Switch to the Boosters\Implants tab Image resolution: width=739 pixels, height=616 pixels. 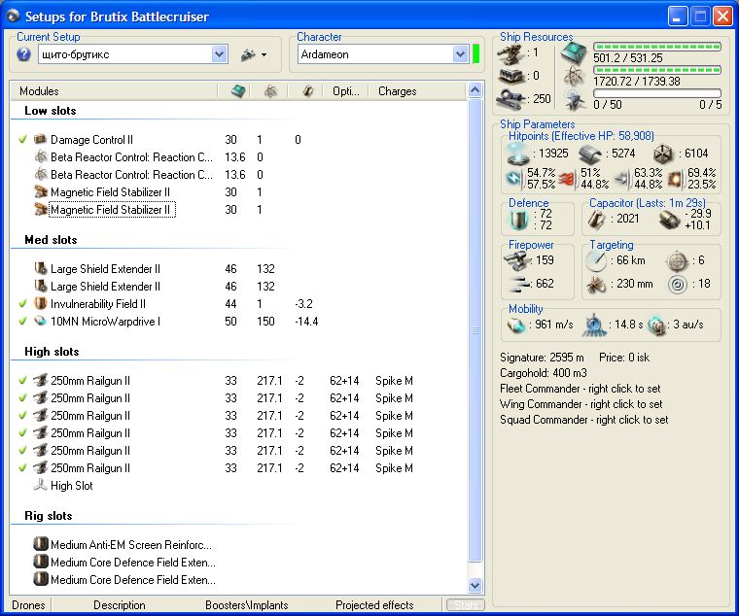pos(246,605)
